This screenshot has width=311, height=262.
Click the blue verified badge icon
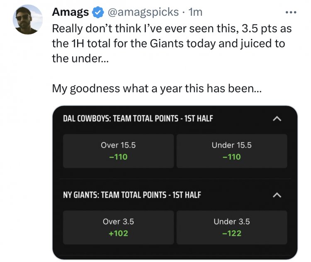(x=98, y=12)
